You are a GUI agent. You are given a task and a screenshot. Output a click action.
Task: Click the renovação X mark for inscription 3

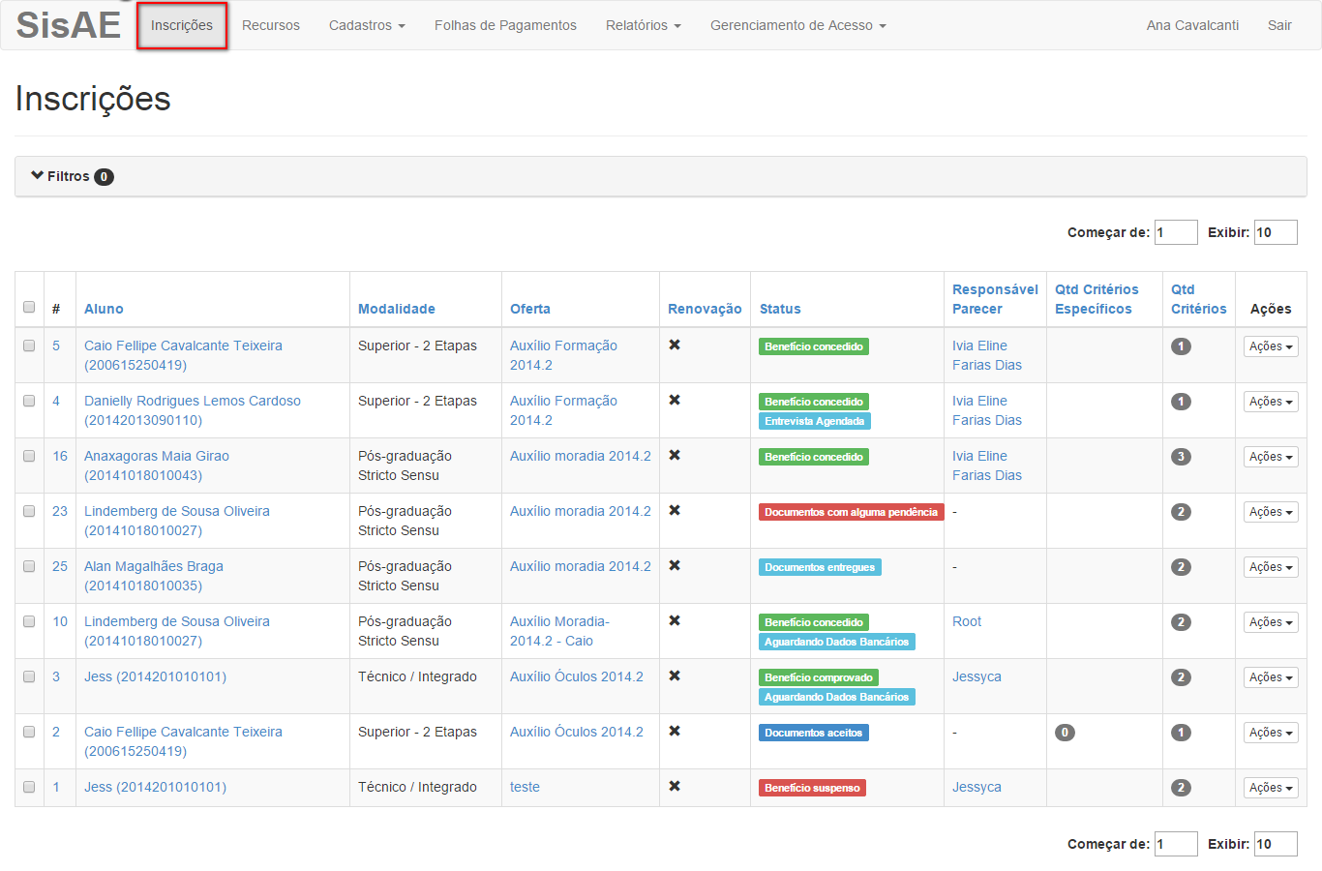pos(675,676)
